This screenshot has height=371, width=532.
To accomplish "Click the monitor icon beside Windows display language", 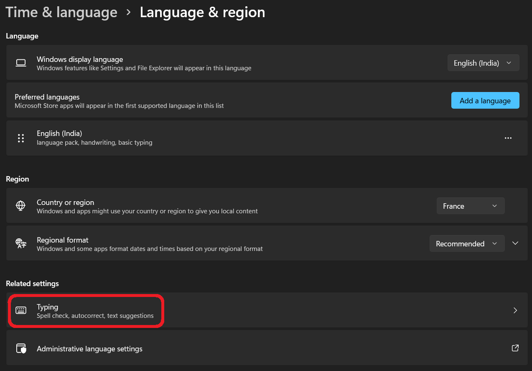I will (x=20, y=62).
